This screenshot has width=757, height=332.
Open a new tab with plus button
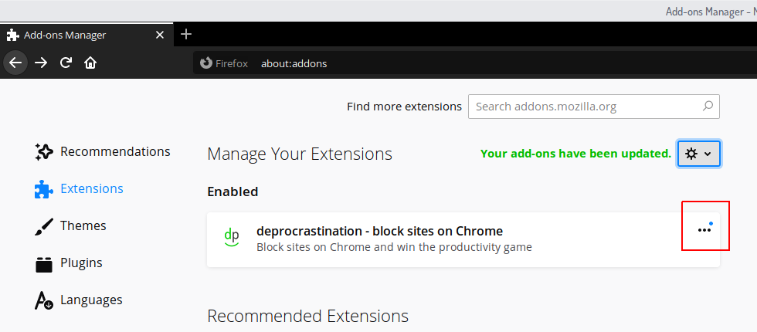185,34
